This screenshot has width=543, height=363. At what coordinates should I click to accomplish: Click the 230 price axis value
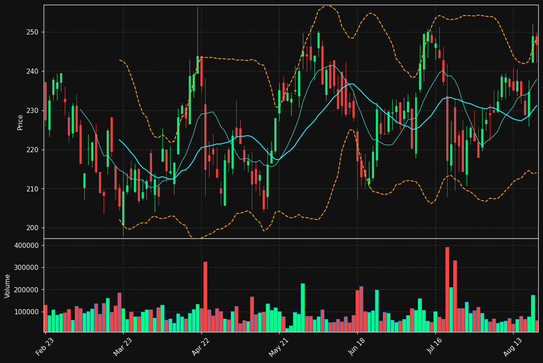tap(33, 111)
